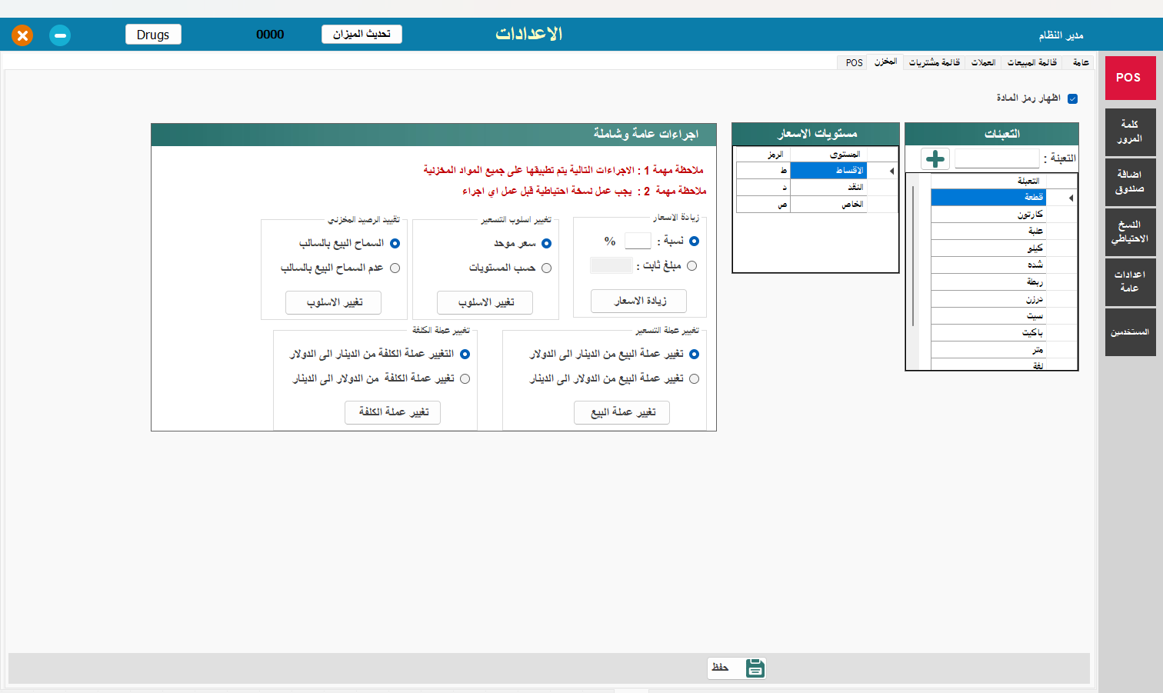Click the التعبئة packaging name input field
This screenshot has height=693, width=1163.
(997, 158)
